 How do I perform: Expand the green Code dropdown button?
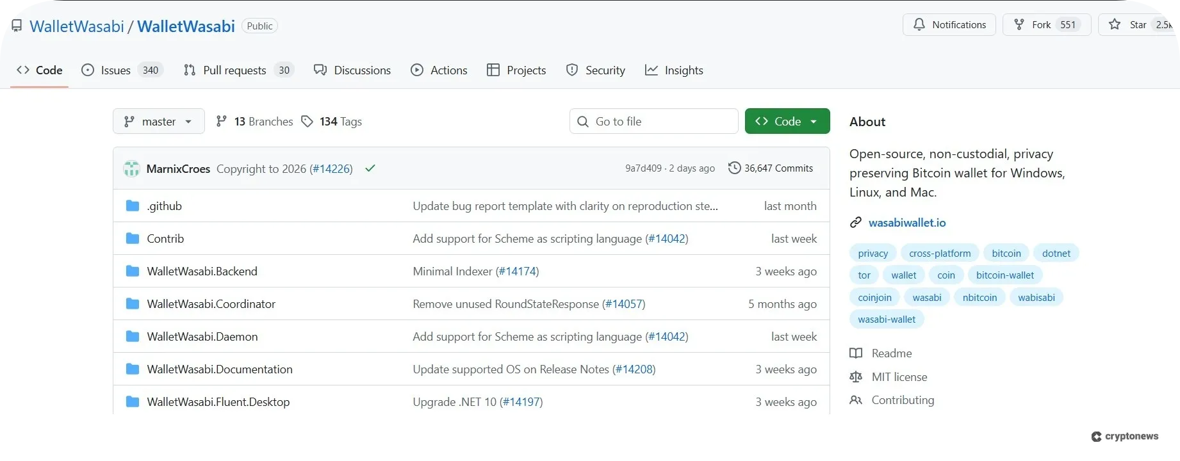pyautogui.click(x=787, y=121)
